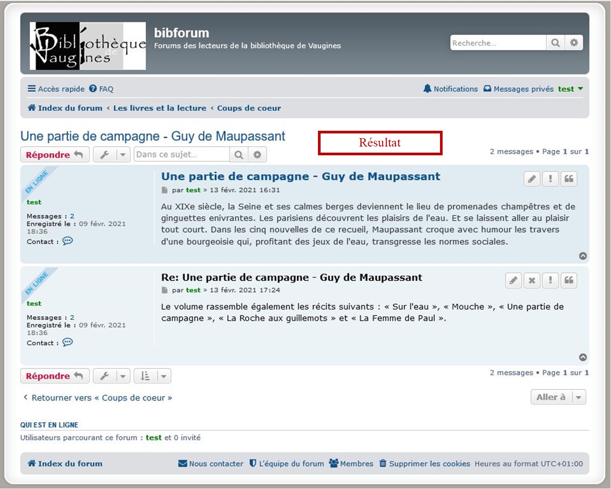The height and width of the screenshot is (489, 611).
Task: Click the quote icon on first post
Action: tap(569, 179)
